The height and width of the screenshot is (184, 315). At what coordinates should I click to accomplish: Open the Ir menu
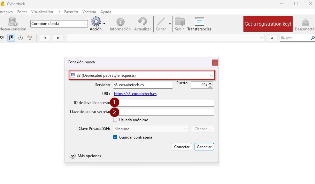(59, 12)
